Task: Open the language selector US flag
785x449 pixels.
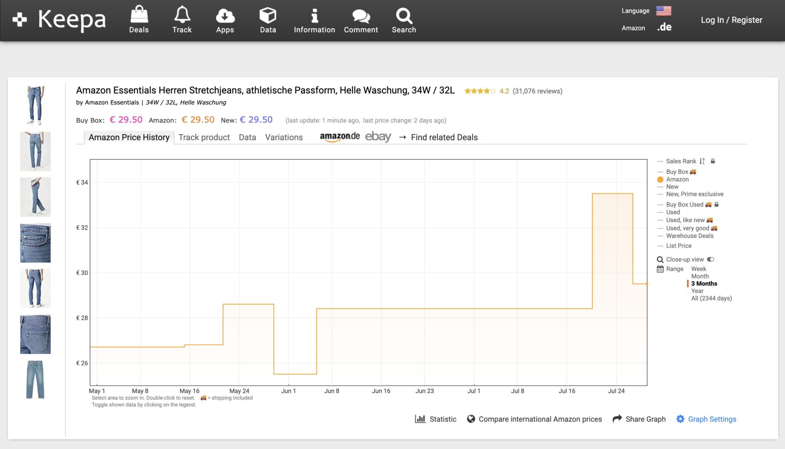Action: (664, 11)
